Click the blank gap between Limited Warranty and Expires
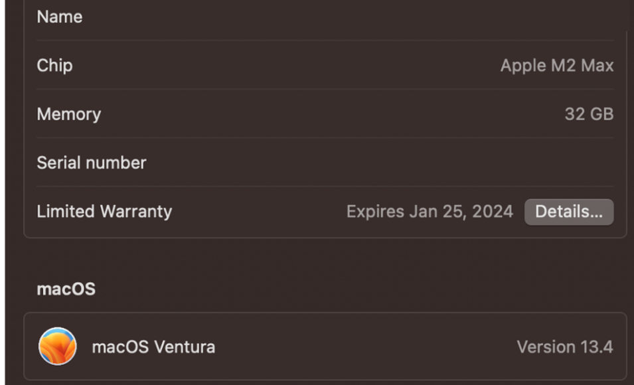The height and width of the screenshot is (385, 634). coord(259,212)
